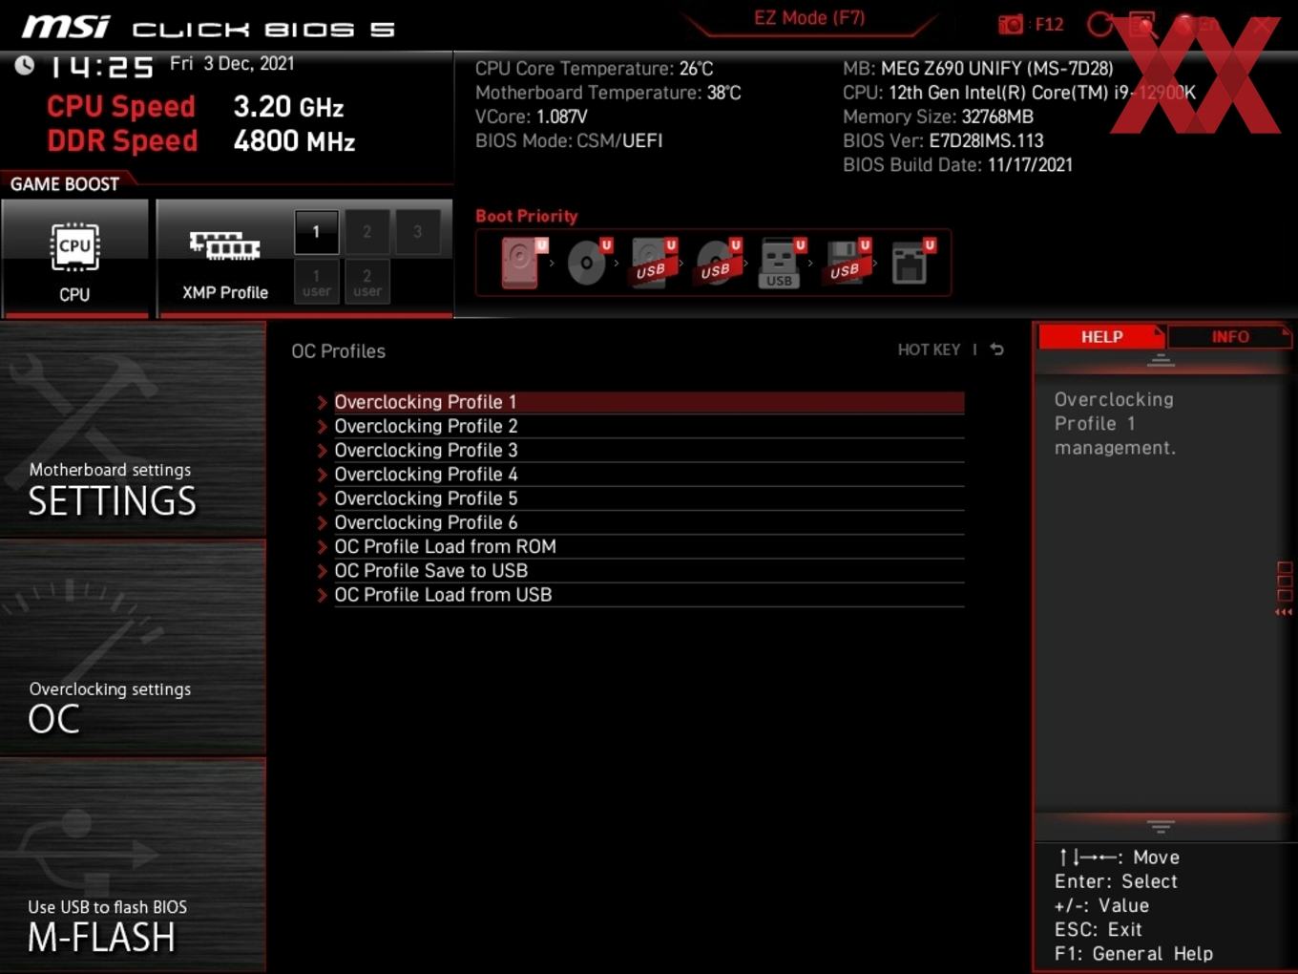Switch to EZ Mode (F7)

click(x=808, y=17)
